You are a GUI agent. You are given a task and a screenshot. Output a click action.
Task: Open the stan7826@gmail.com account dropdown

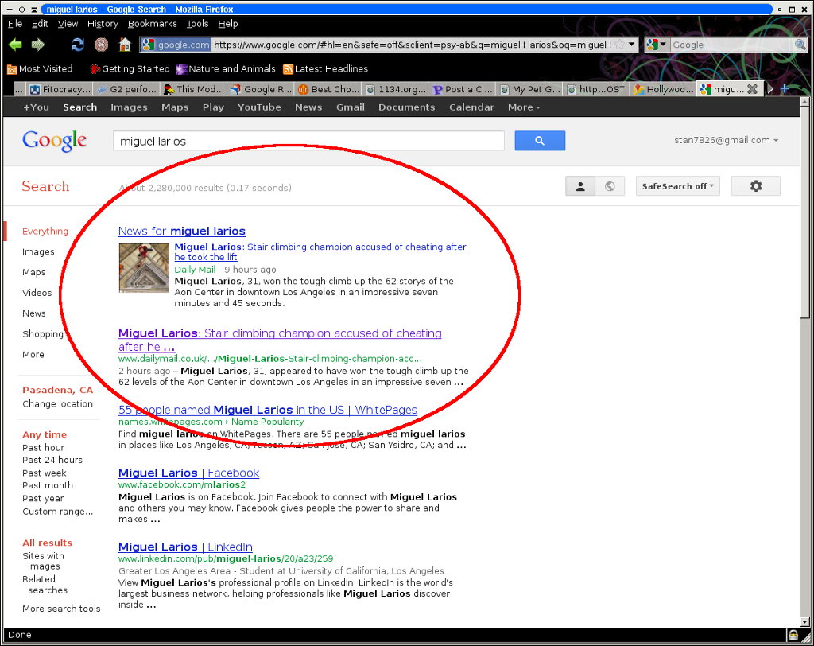point(727,140)
